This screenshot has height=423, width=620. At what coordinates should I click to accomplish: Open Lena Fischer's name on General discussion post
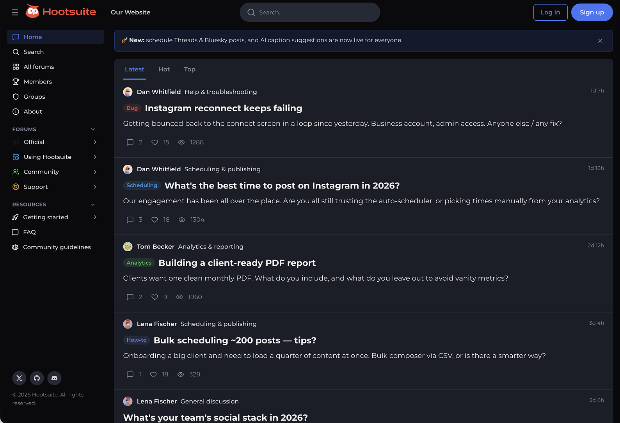click(157, 402)
